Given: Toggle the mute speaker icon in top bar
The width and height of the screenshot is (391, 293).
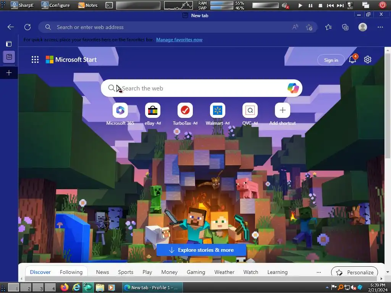Looking at the screenshot, I should 285,5.
